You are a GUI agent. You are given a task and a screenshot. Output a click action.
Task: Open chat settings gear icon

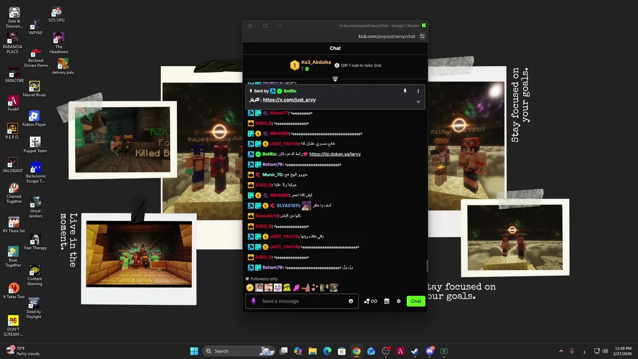tap(399, 301)
